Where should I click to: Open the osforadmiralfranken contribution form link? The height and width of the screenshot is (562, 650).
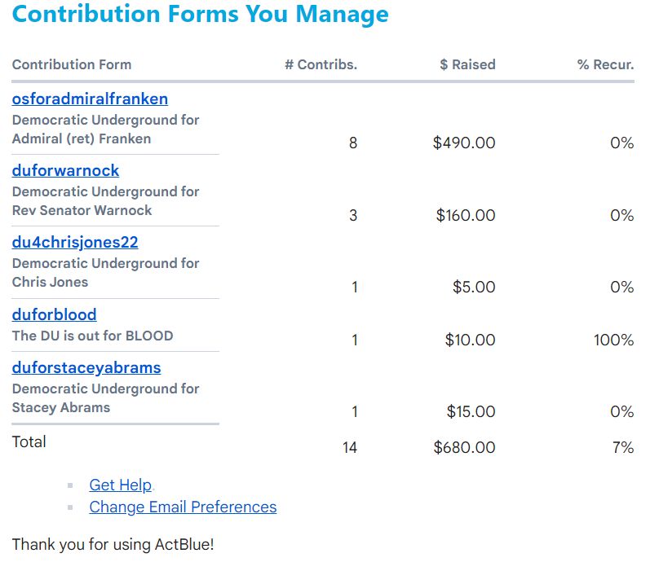pos(90,99)
